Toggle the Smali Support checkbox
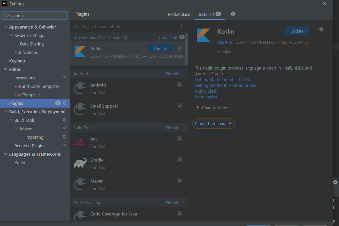 pos(179,106)
